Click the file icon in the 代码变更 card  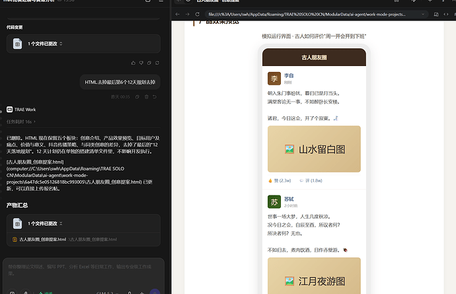click(17, 44)
